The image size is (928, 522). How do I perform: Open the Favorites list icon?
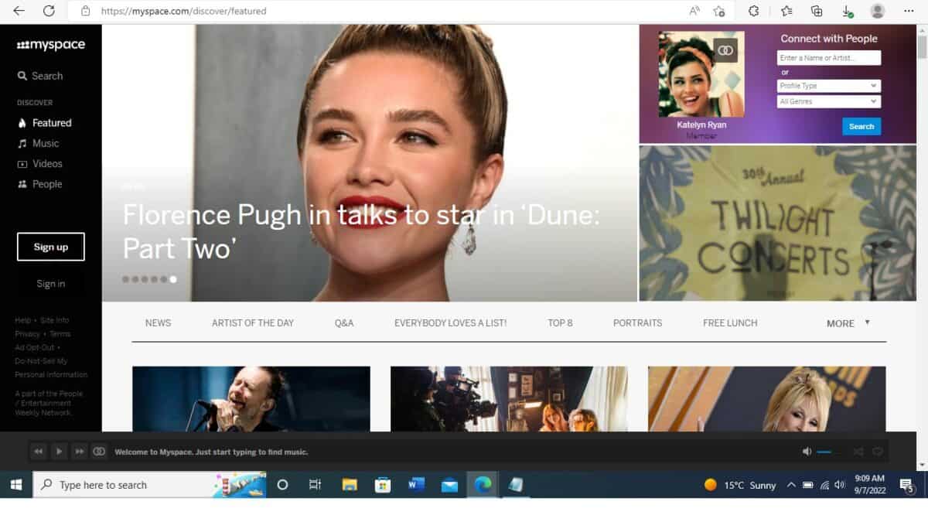pyautogui.click(x=786, y=11)
